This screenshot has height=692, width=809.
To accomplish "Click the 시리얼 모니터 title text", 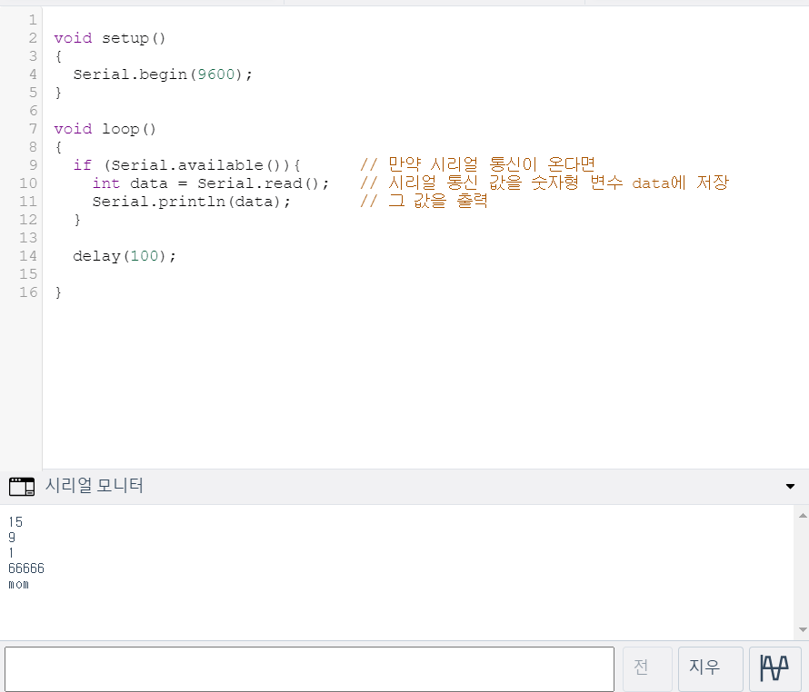I will tap(94, 485).
